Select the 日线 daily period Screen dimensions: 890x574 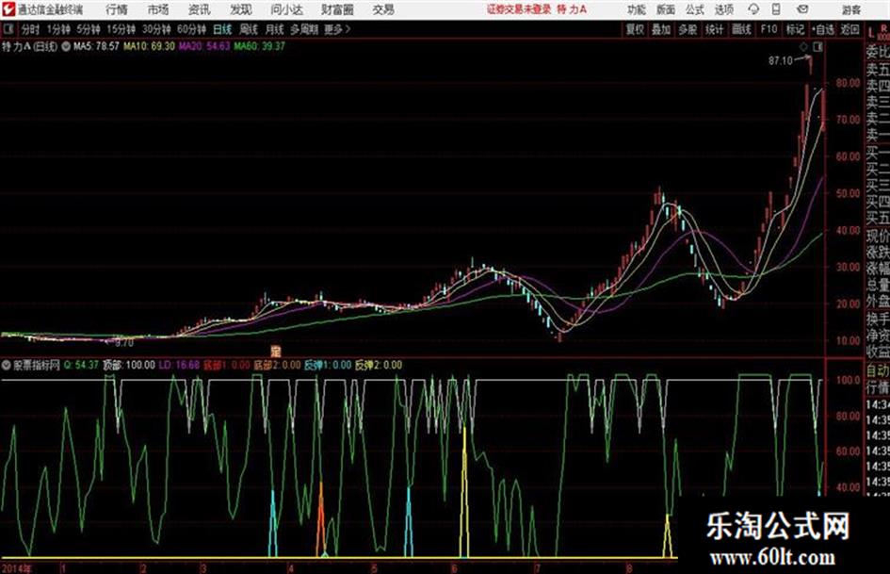[x=222, y=29]
